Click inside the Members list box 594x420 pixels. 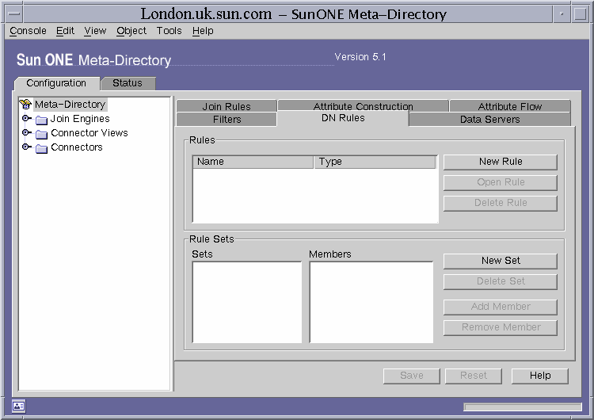pyautogui.click(x=371, y=302)
